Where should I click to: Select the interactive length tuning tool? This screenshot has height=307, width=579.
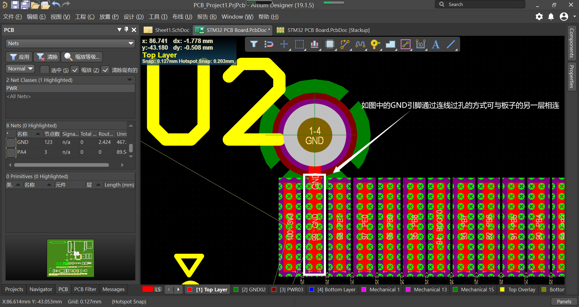click(360, 44)
